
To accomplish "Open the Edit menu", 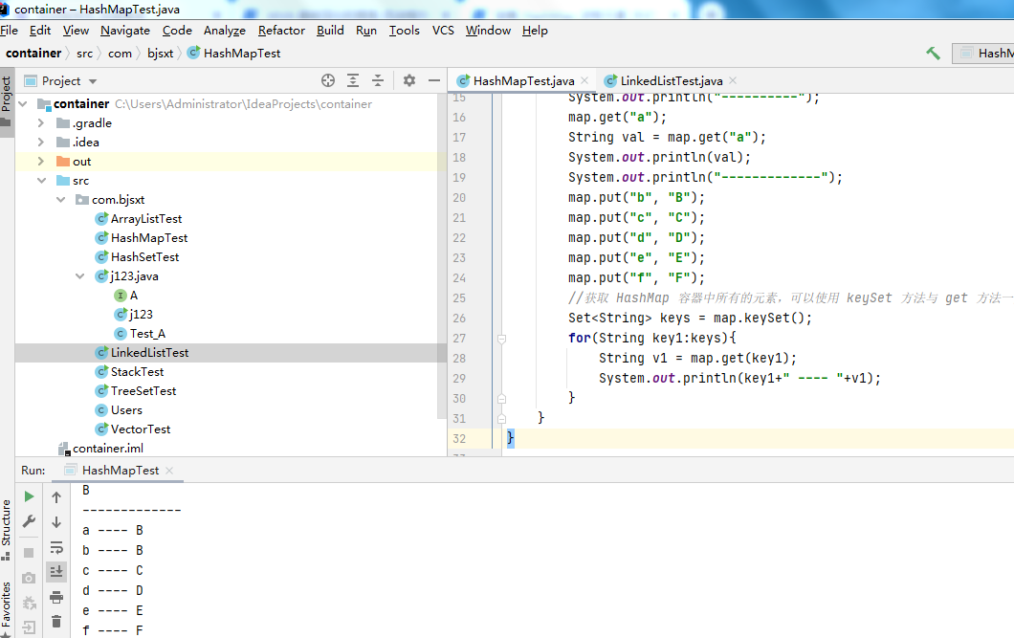I will tap(40, 31).
